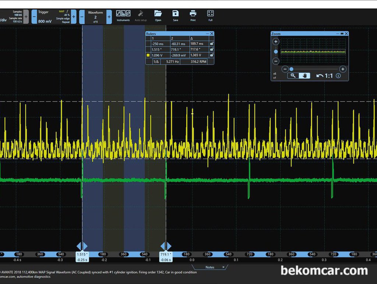Toggle the lock on the voltage ruler row
The height and width of the screenshot is (284, 377).
coord(212,55)
